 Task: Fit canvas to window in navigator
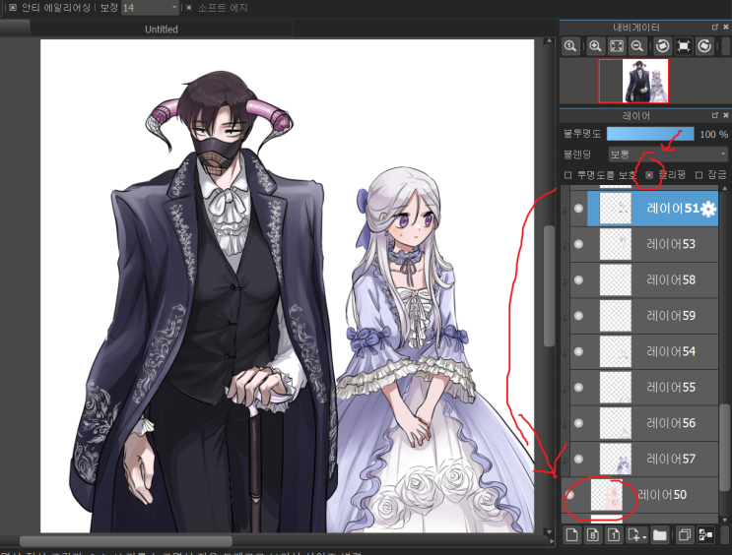[x=617, y=46]
